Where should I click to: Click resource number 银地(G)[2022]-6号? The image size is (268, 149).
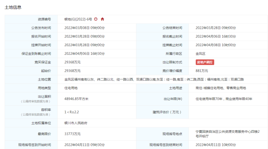point(78,19)
